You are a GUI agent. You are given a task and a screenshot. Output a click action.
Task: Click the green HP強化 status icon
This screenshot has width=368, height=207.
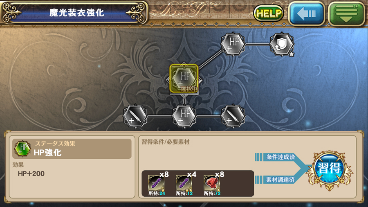22,149
